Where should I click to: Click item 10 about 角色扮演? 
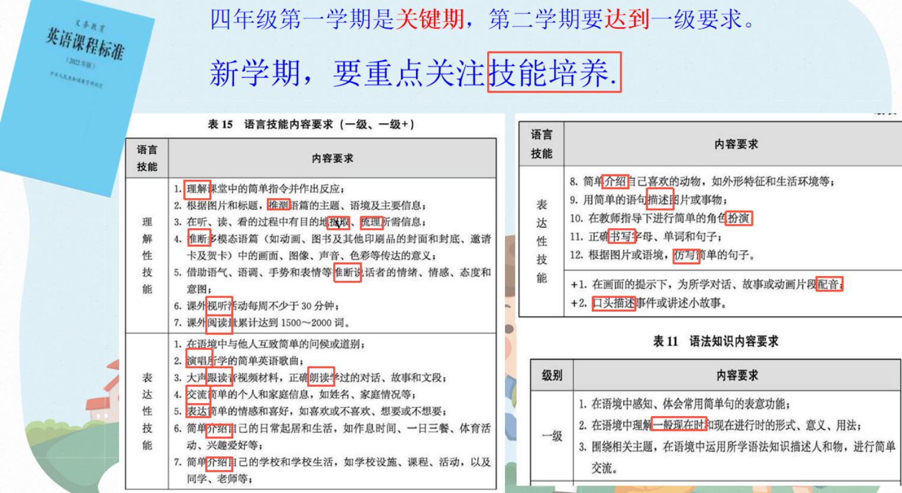pos(661,218)
